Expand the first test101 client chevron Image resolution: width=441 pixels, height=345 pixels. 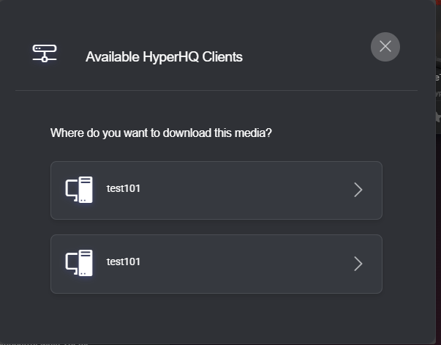[358, 190]
